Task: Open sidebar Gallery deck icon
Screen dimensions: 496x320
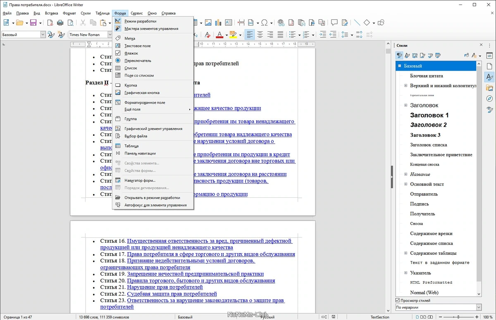Action: 489,88
